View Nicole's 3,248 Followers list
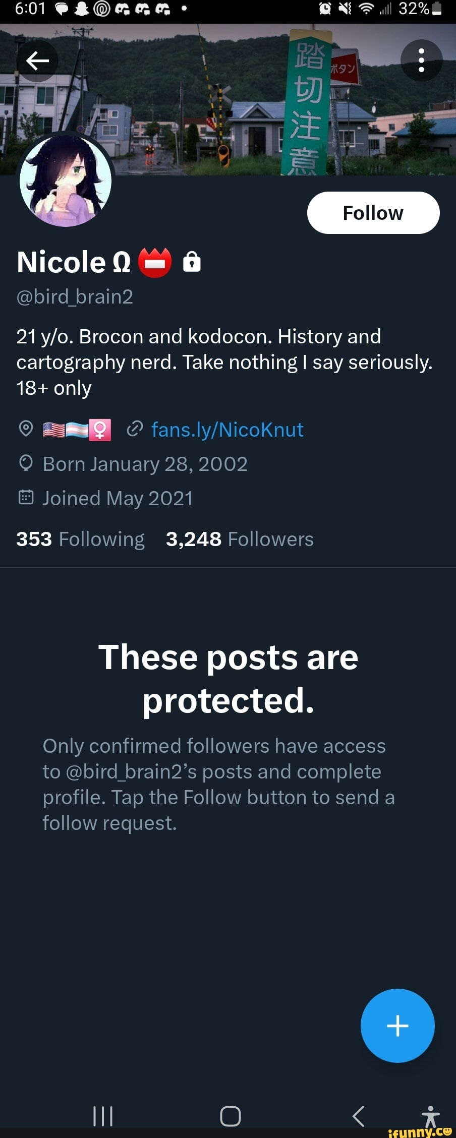Viewport: 456px width, 1138px height. pyautogui.click(x=240, y=538)
